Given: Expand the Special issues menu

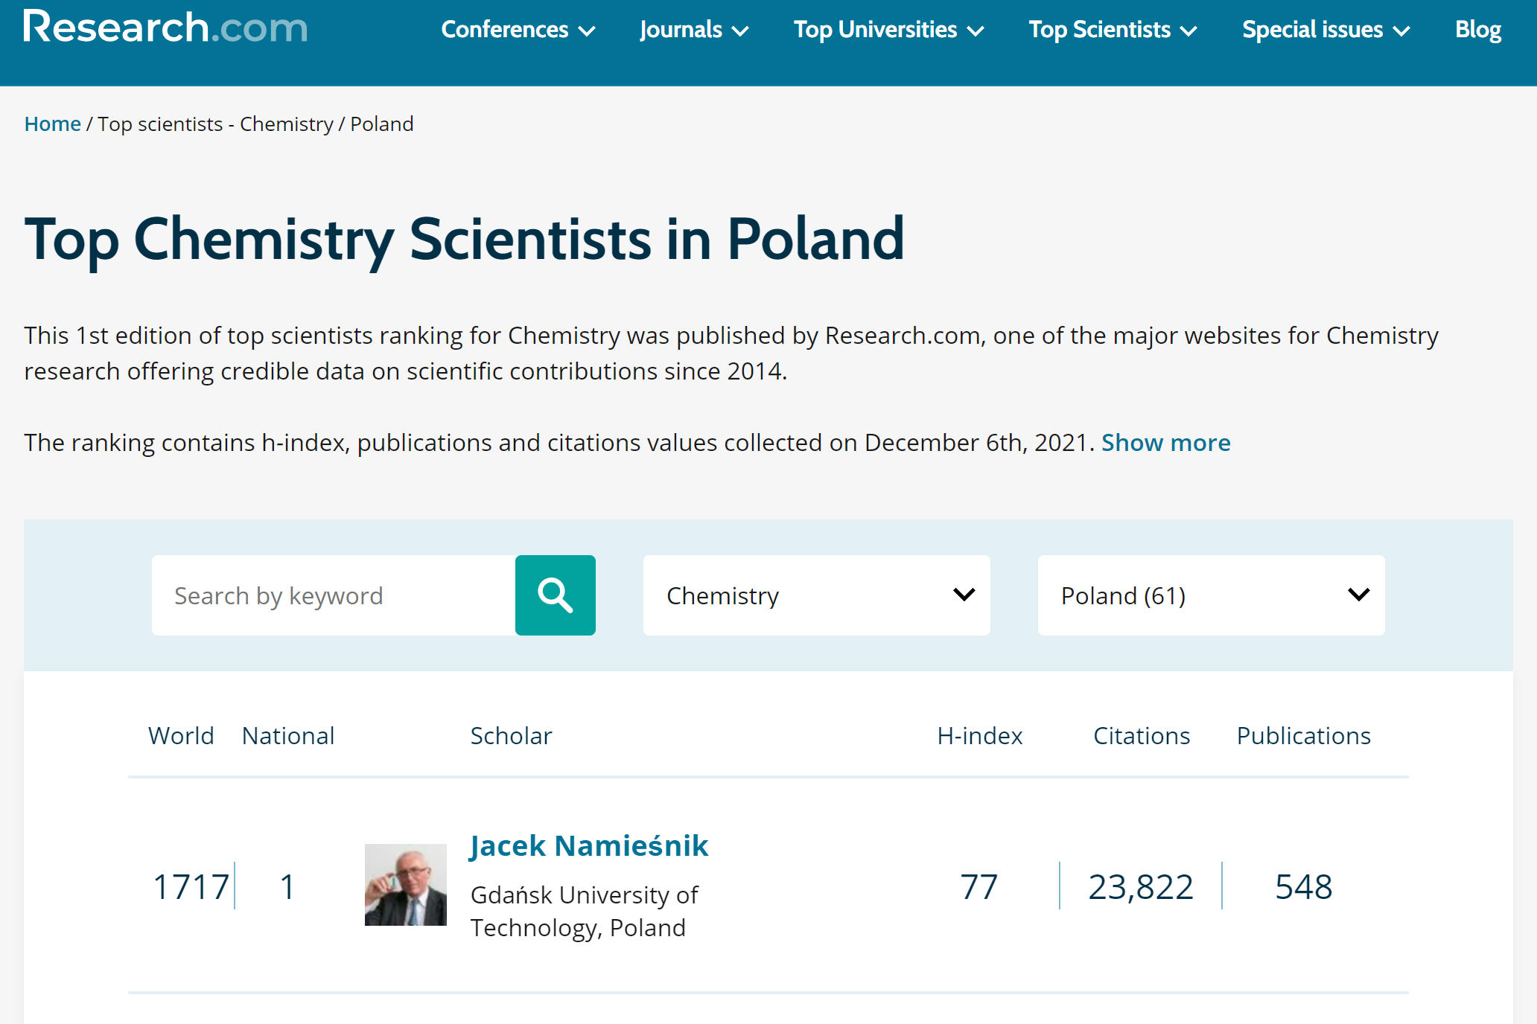Looking at the screenshot, I should 1326,30.
